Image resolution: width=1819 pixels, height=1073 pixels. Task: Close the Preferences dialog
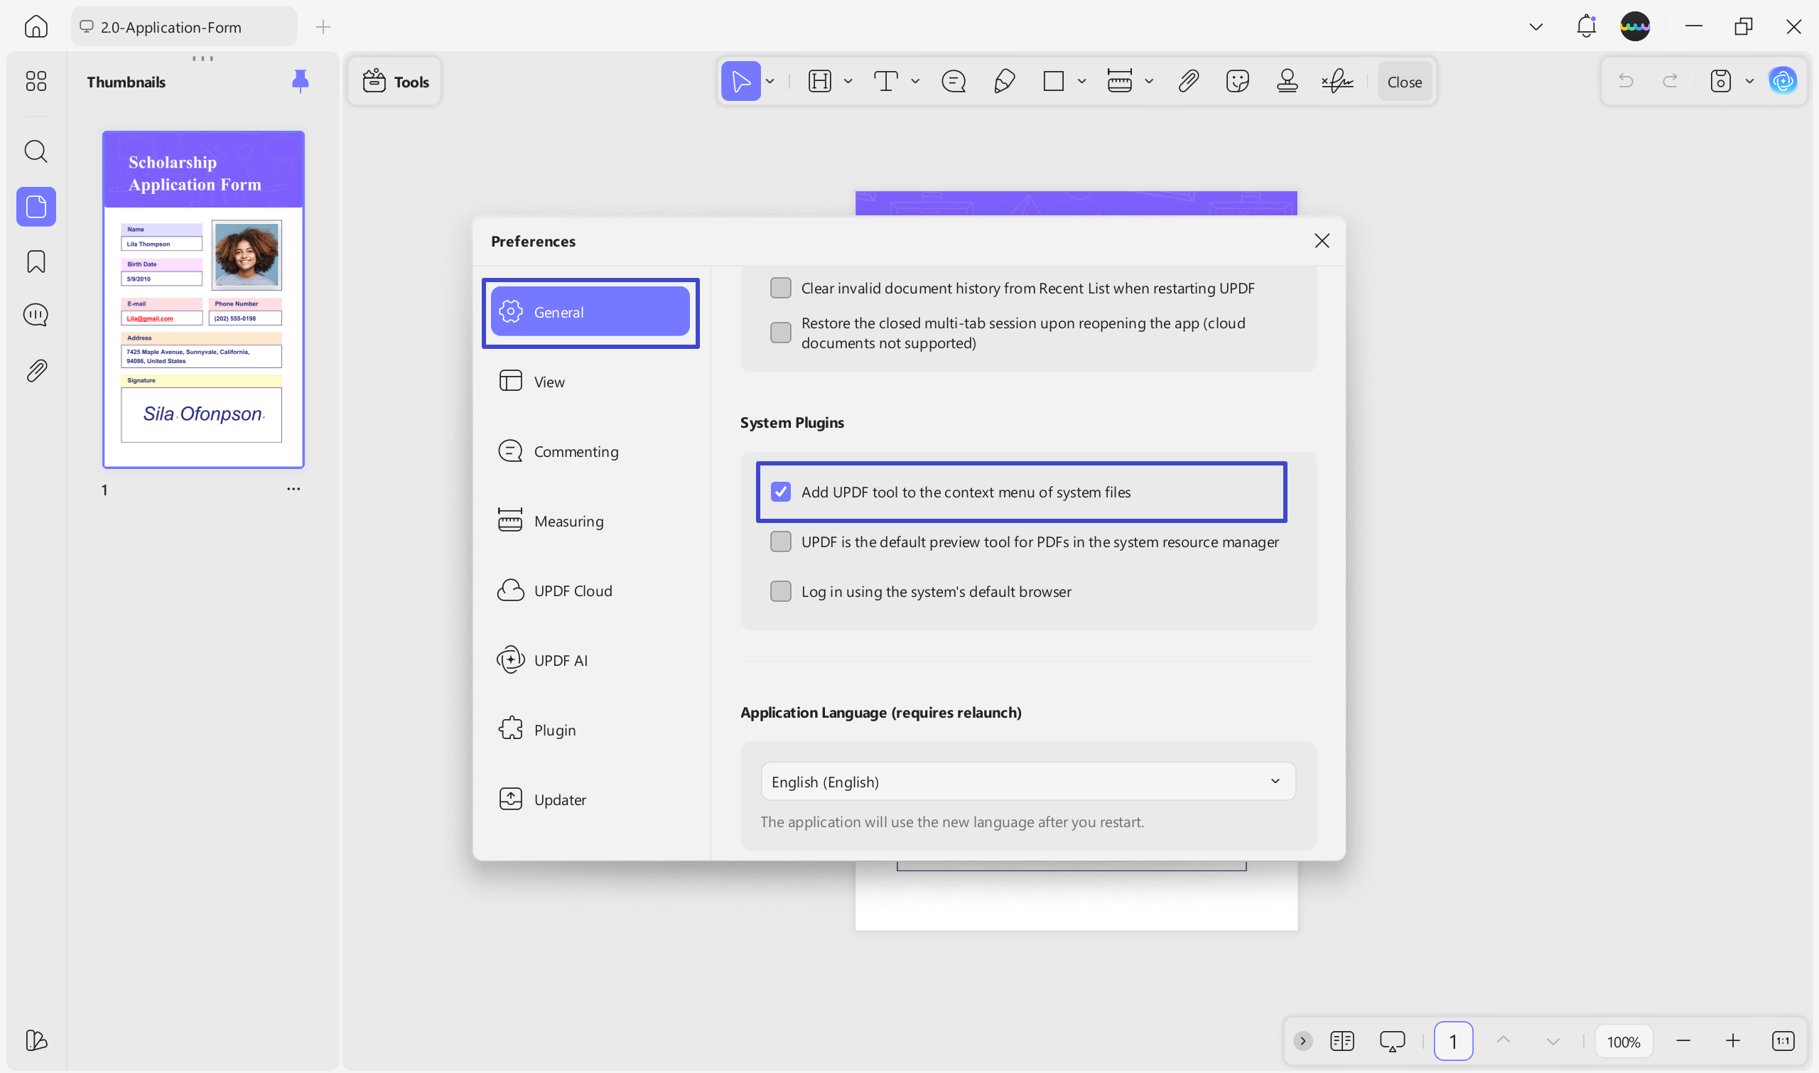tap(1321, 241)
